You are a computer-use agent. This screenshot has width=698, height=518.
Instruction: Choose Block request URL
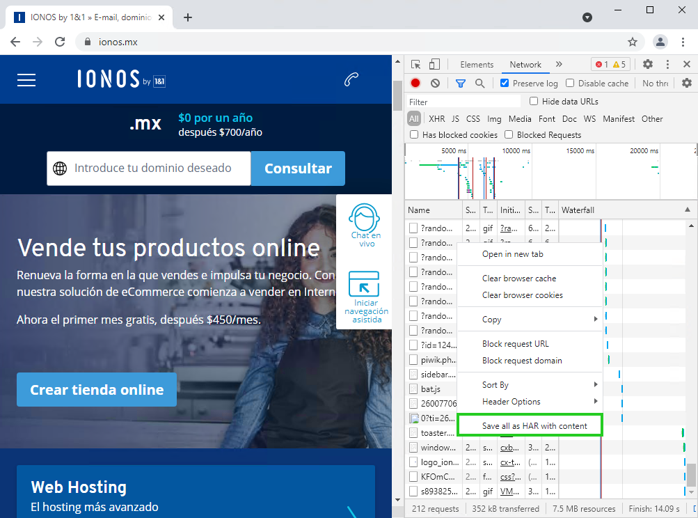point(530,344)
